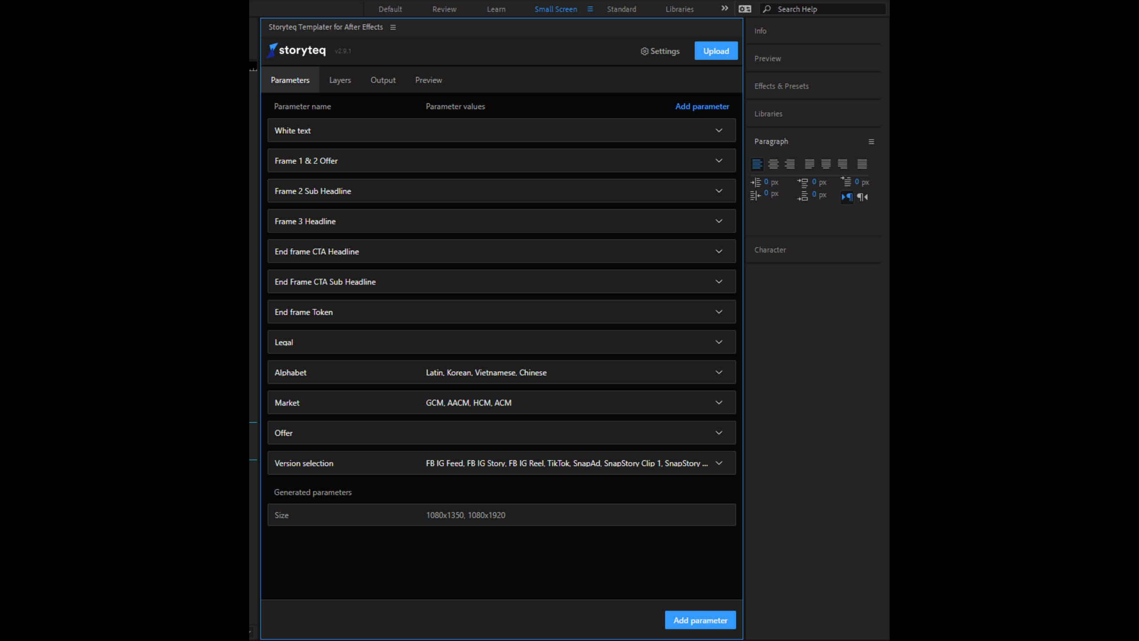Screen dimensions: 1139x641
Task: Switch to the Layers tab
Action: (340, 80)
